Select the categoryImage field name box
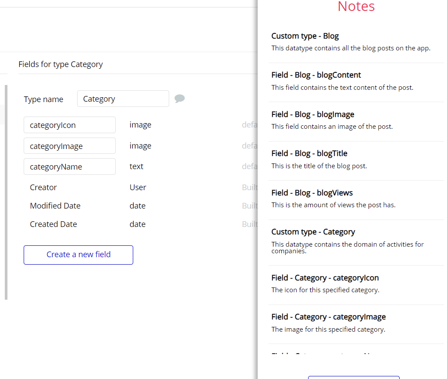This screenshot has width=447, height=379. [70, 146]
